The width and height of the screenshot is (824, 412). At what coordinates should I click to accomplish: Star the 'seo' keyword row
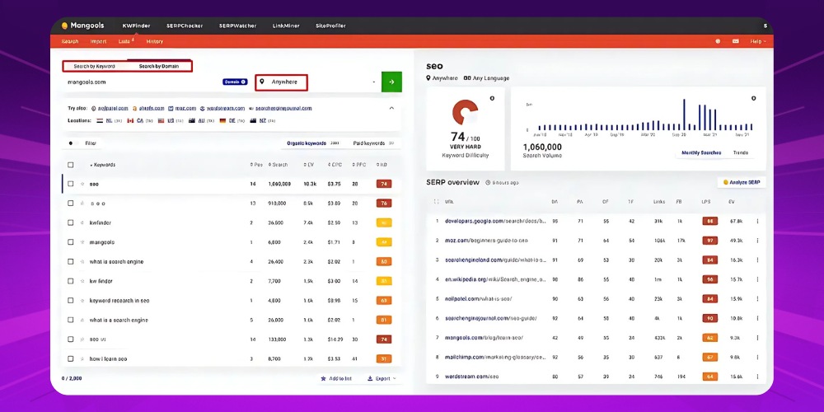82,184
